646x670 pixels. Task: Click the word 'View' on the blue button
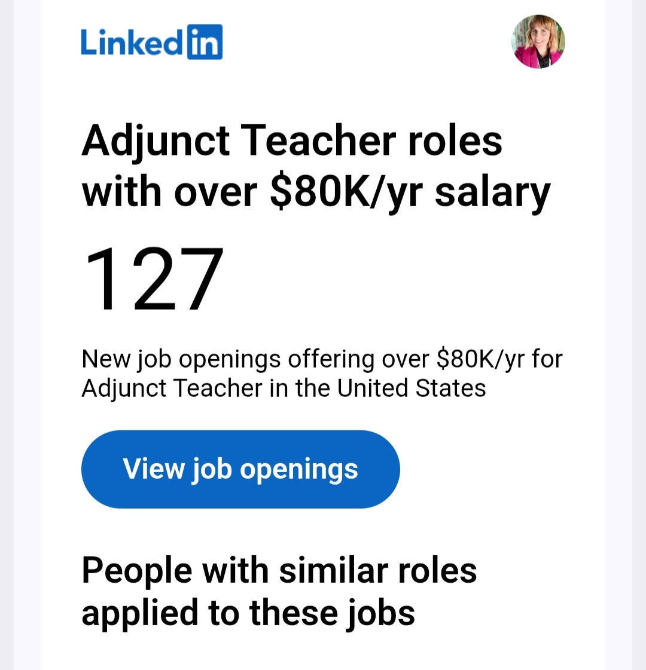click(x=153, y=469)
